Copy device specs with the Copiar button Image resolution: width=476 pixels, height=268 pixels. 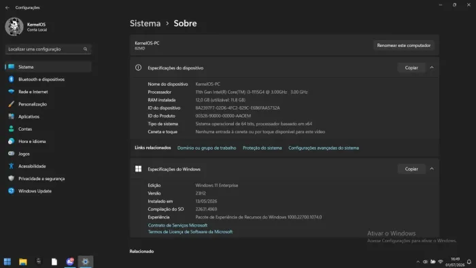[x=411, y=68]
